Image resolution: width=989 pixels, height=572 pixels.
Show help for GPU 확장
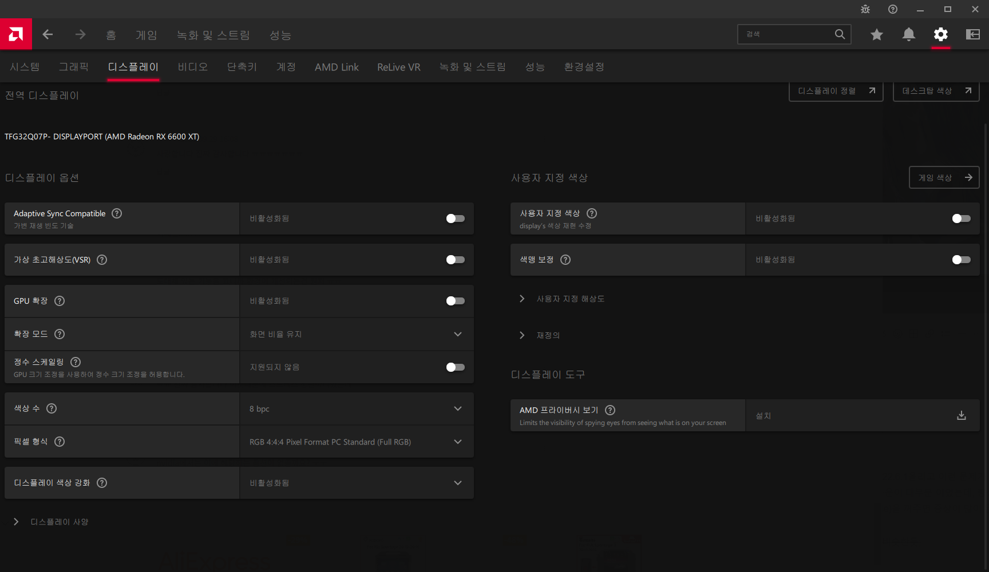[60, 301]
